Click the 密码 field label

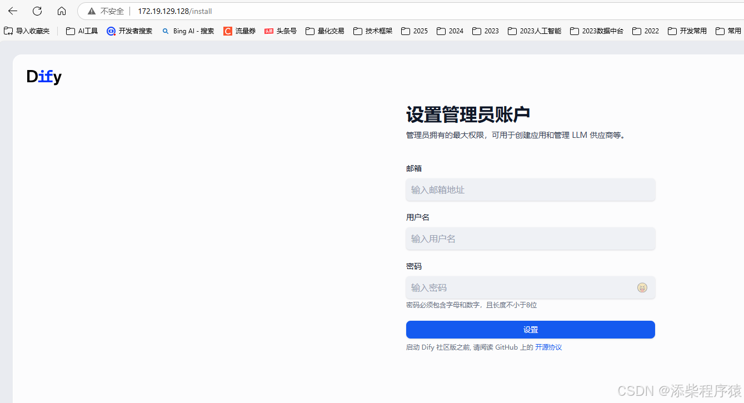coord(414,266)
